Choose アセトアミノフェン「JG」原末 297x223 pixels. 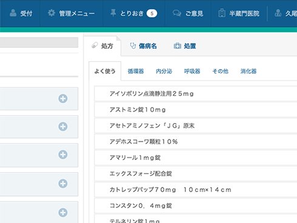196,125
